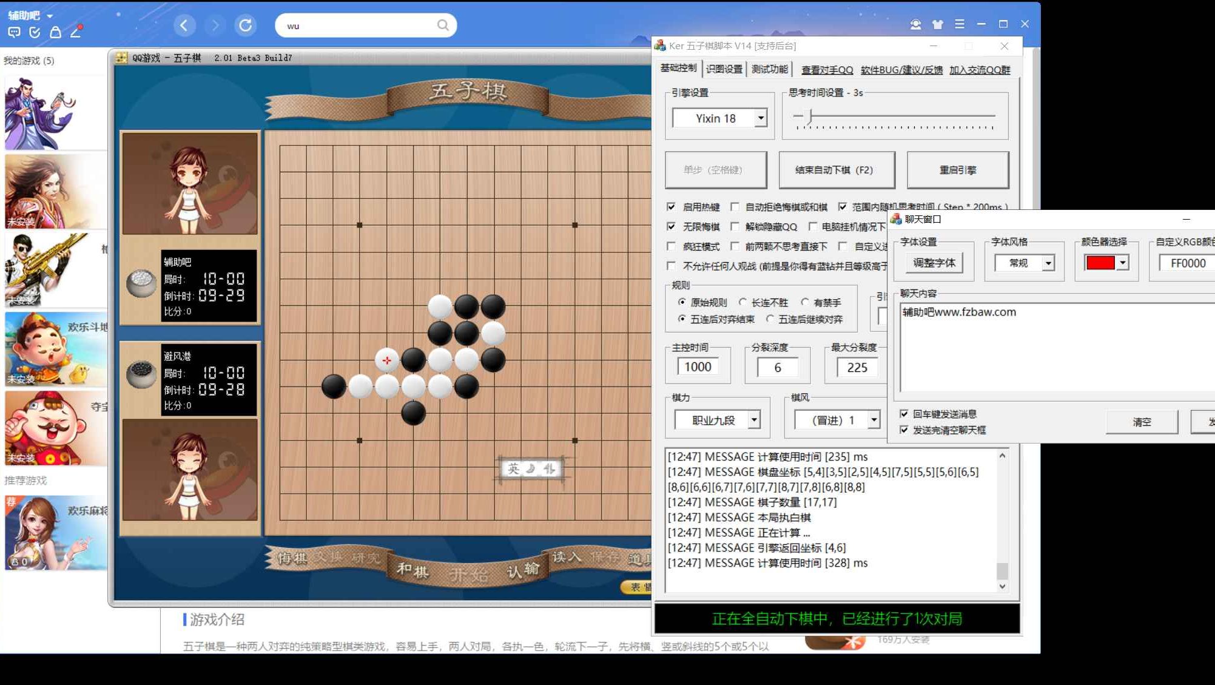Toggle the 发送完清空聊天框 checkbox
Screen dimensions: 1215x685
click(904, 430)
